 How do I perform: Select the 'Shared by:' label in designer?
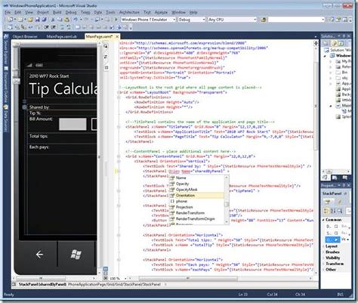39,107
